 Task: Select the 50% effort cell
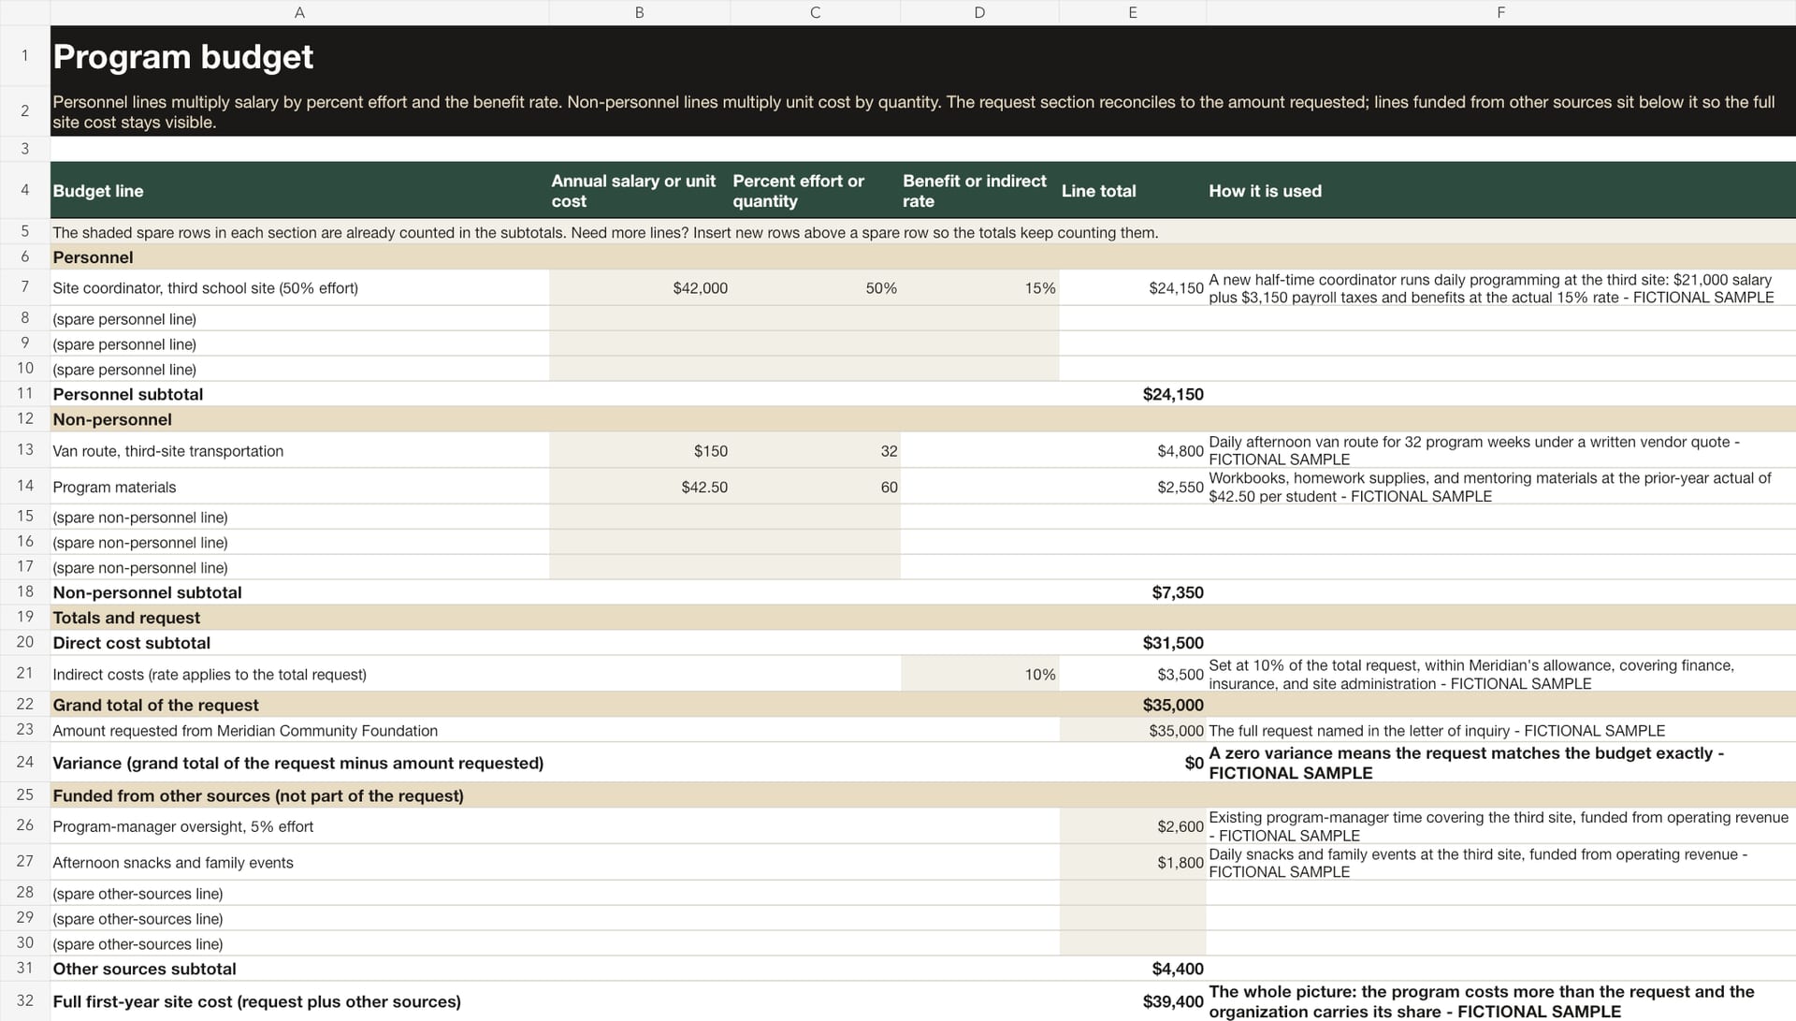(x=815, y=288)
